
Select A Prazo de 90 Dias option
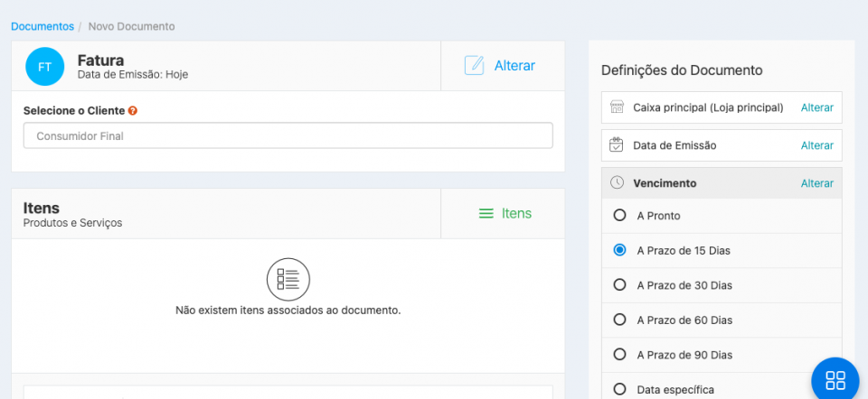(619, 355)
